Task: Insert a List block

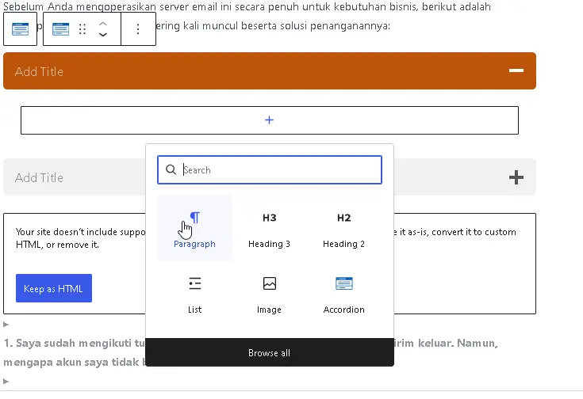Action: pos(194,294)
